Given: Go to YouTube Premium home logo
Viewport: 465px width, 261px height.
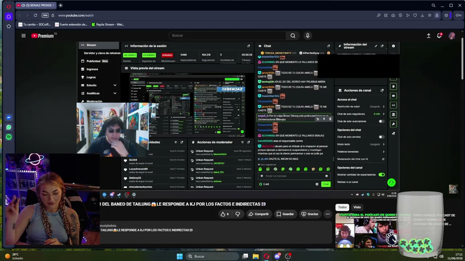Looking at the screenshot, I should coord(43,36).
